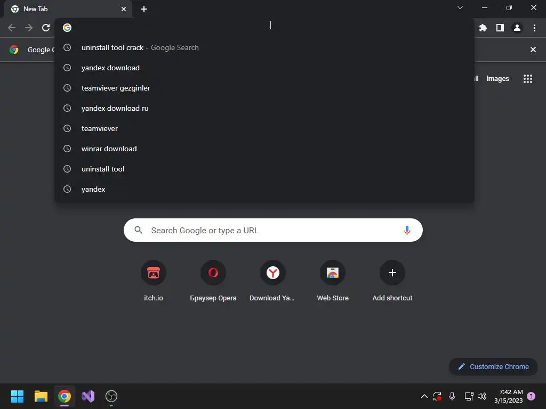Open OBS Studio from the taskbar
This screenshot has width=546, height=409.
tap(111, 396)
